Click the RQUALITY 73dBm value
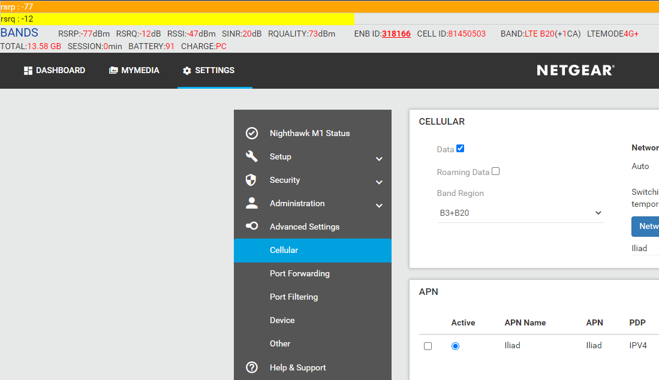This screenshot has height=380, width=659. coord(322,34)
